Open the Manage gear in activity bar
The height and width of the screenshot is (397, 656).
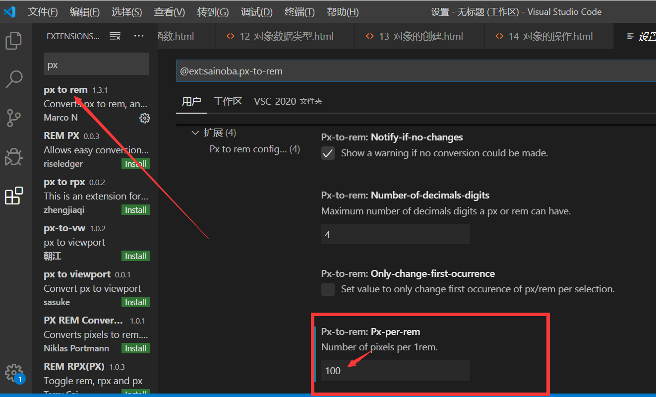(14, 373)
